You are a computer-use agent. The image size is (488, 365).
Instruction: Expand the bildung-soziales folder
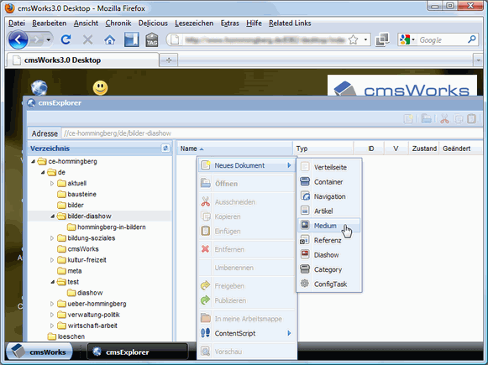tap(52, 238)
